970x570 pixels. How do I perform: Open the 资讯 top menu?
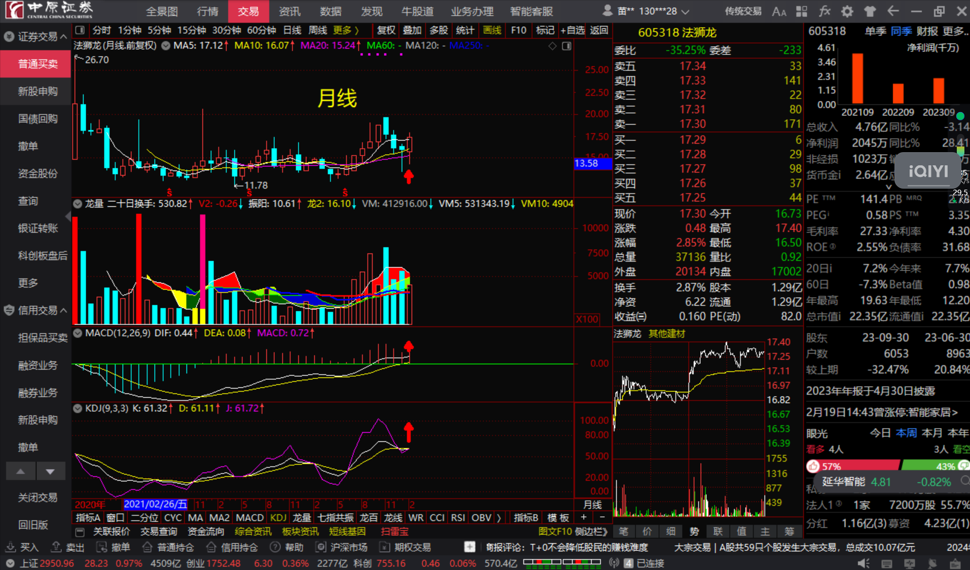point(290,11)
